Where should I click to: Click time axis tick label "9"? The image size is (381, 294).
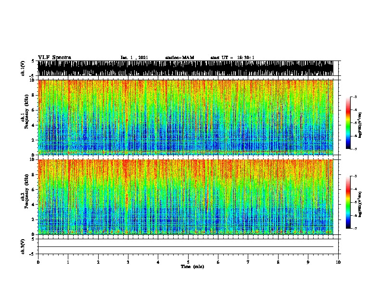click(308, 262)
